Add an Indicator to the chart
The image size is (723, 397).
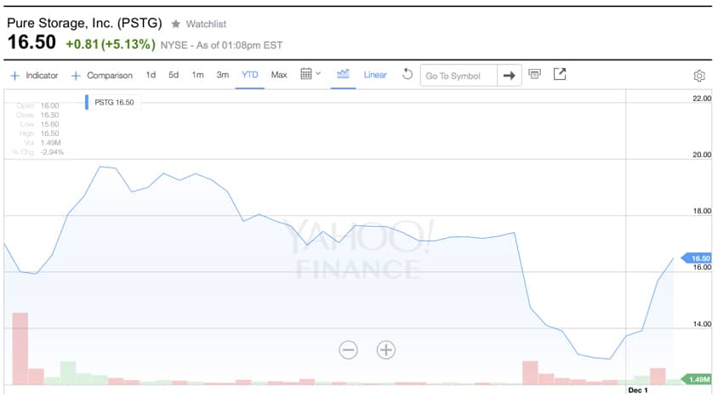click(34, 76)
